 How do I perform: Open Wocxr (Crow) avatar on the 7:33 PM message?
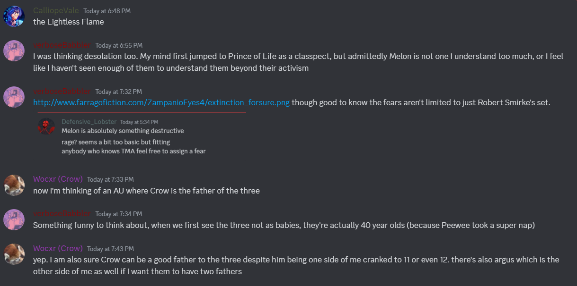click(14, 185)
